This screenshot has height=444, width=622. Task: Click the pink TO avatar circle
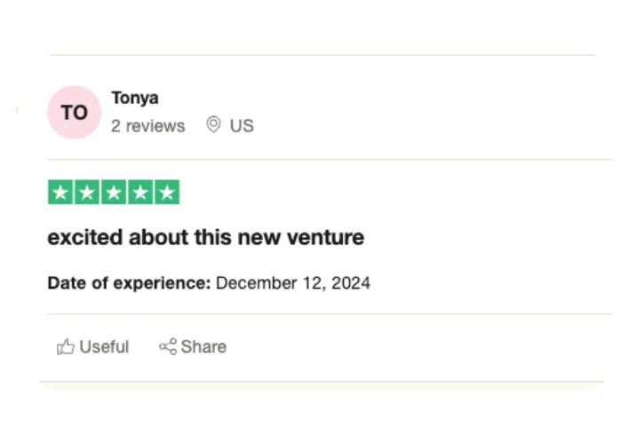tap(74, 112)
